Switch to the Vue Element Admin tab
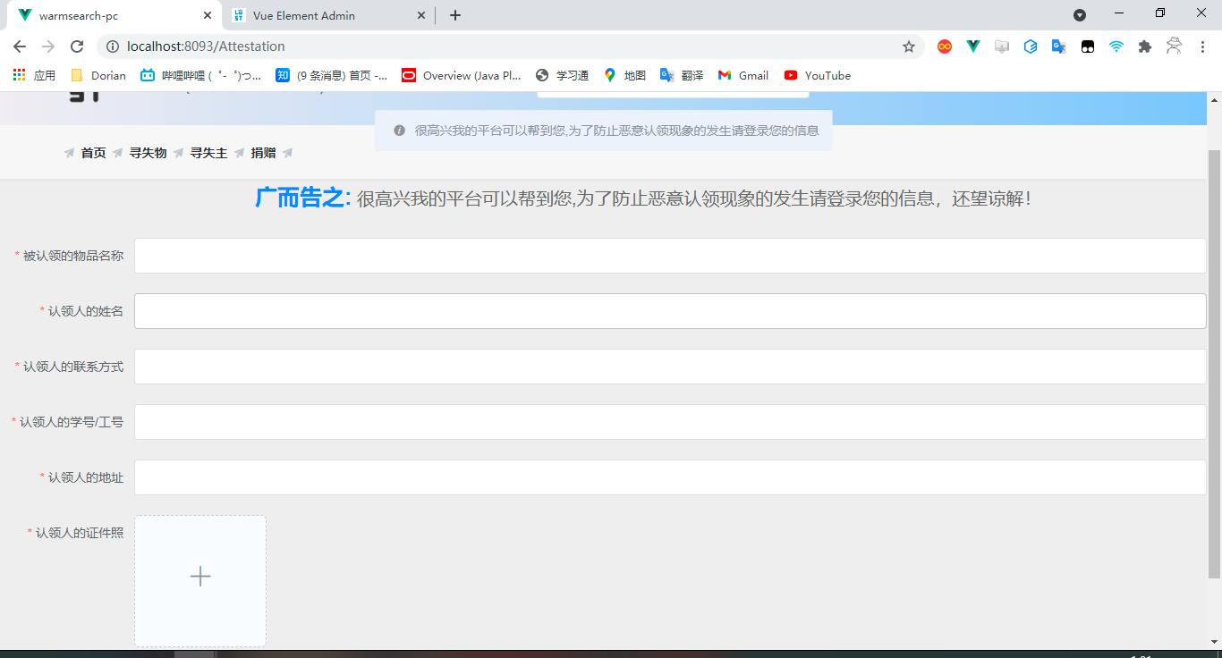Screen dimensions: 1222x658 coord(328,15)
